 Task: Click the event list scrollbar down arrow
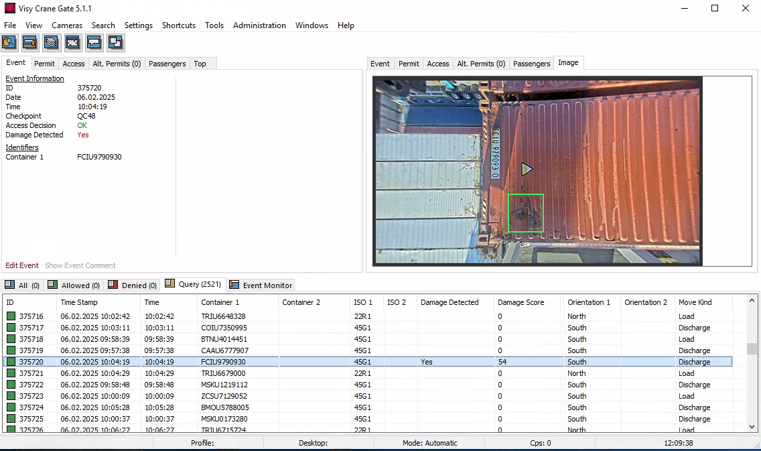tap(752, 426)
